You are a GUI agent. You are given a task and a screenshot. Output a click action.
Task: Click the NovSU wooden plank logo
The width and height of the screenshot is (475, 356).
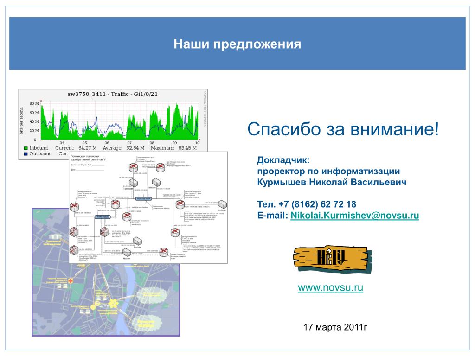333,260
